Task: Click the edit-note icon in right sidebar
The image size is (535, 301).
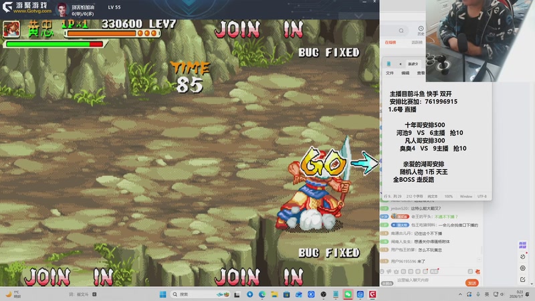Action: pyautogui.click(x=523, y=280)
